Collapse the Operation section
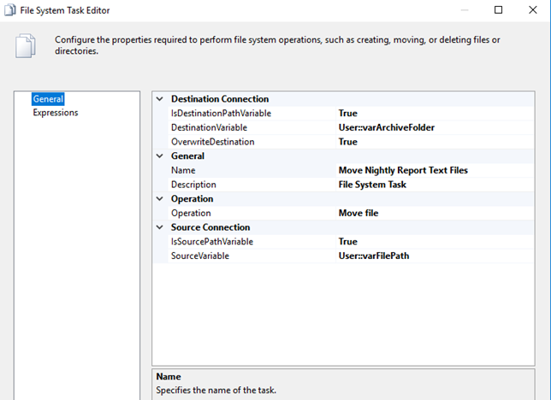 [x=160, y=199]
